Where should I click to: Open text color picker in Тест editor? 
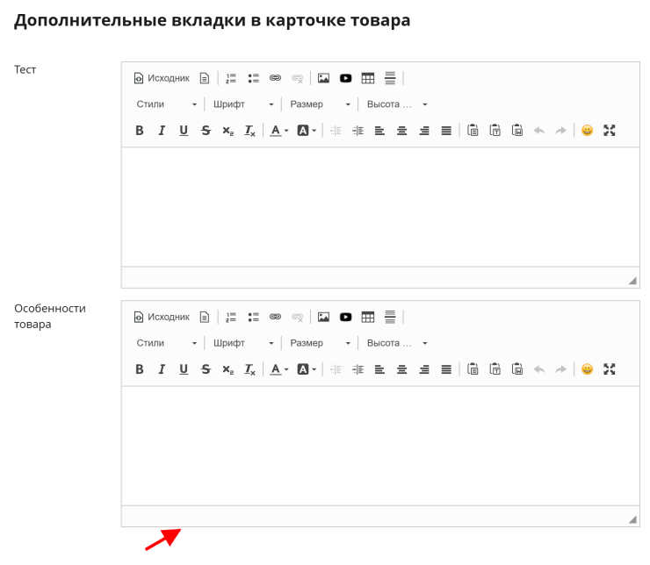(279, 131)
